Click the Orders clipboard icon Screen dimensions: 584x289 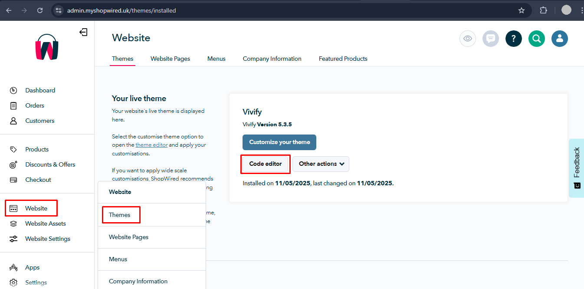pyautogui.click(x=13, y=105)
